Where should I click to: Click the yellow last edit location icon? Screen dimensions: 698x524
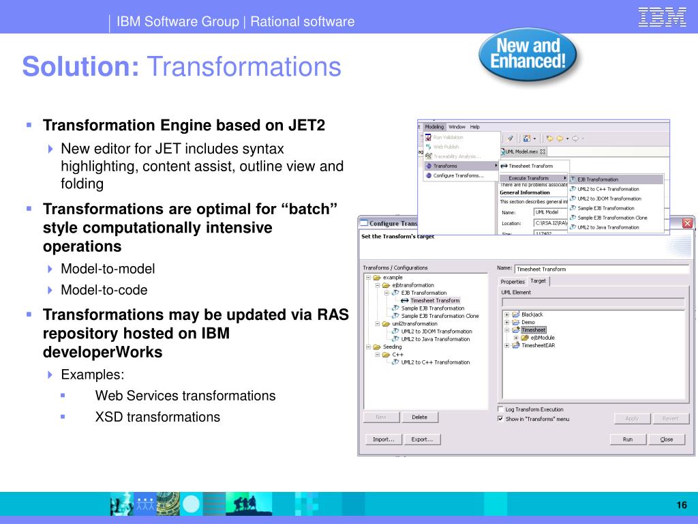[x=550, y=139]
